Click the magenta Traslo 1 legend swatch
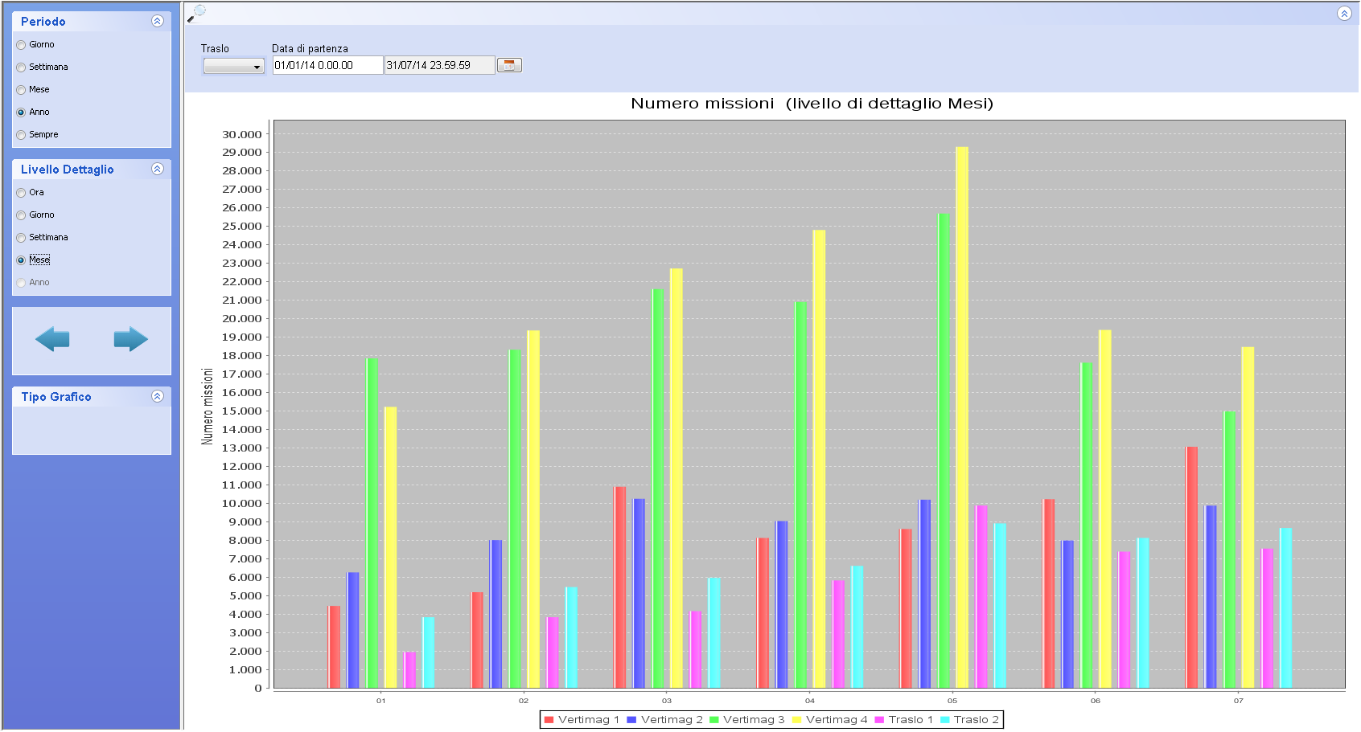 pos(879,720)
